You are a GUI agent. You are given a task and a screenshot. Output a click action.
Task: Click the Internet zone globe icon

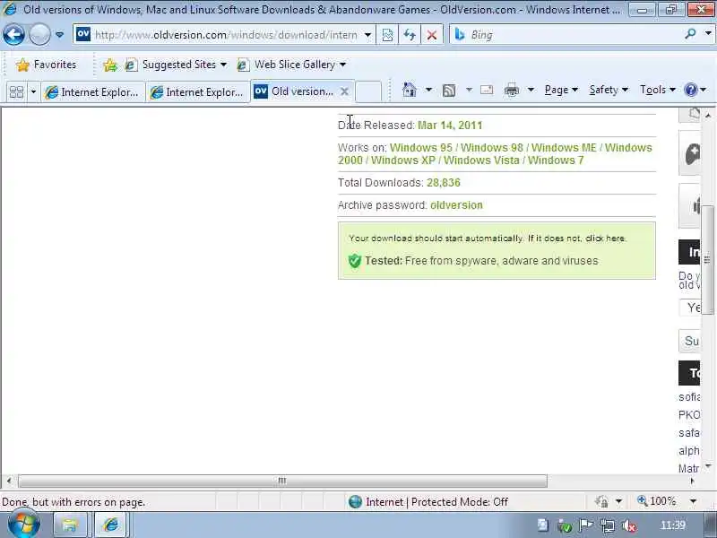355,502
